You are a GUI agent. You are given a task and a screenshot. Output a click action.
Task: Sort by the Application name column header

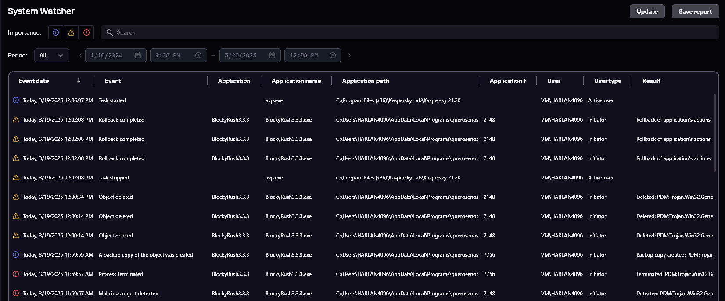click(x=296, y=81)
